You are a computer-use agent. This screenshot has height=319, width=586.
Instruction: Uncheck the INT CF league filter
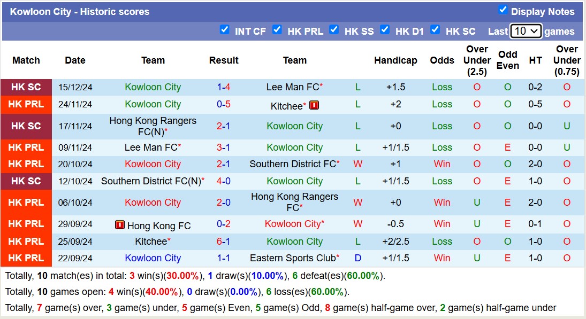click(225, 30)
